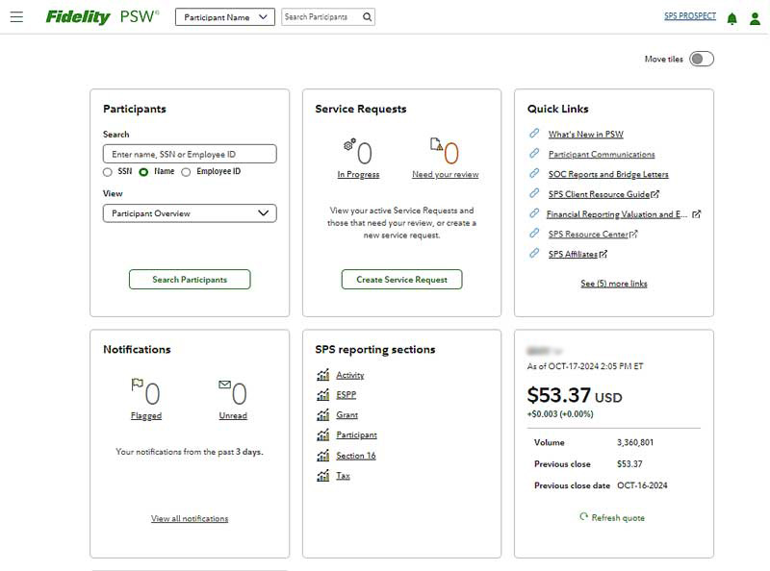Screen dimensions: 770x571
Task: Open the user profile icon
Action: (x=755, y=18)
